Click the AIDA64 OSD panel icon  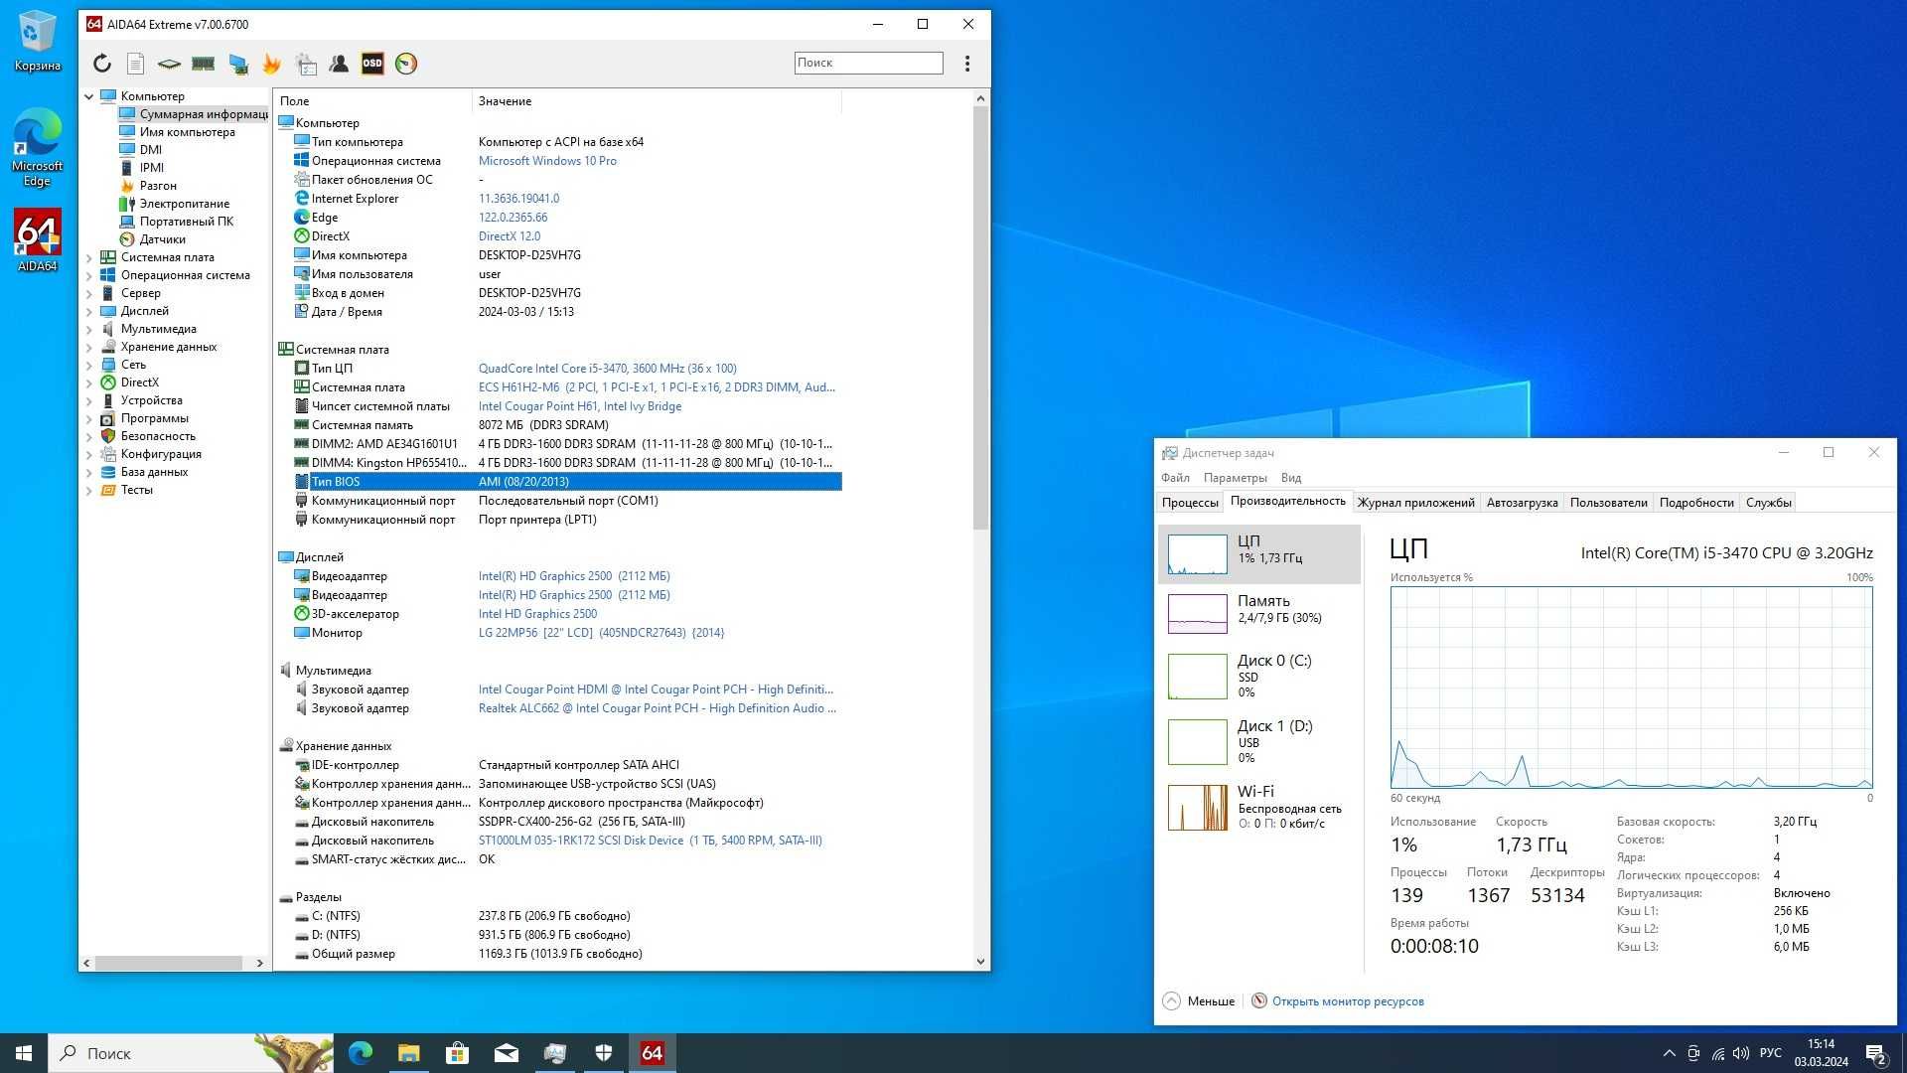[x=372, y=63]
